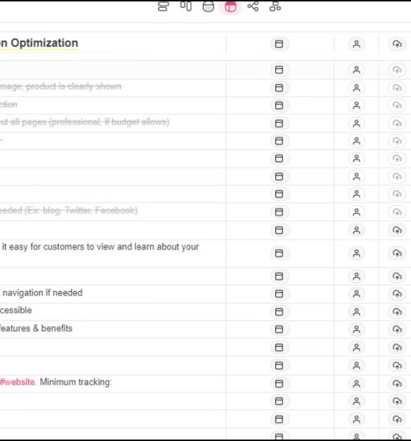Image resolution: width=411 pixels, height=441 pixels.
Task: Select completed task 'professional, if budget allows'
Action: 109,122
